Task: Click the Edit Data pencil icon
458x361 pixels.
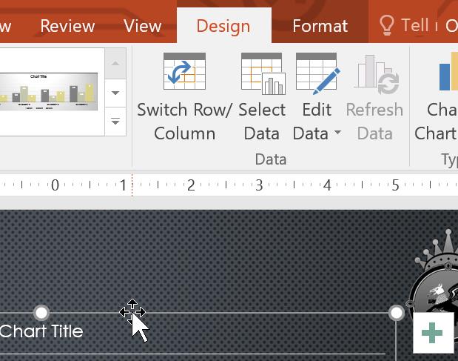Action: [x=317, y=74]
